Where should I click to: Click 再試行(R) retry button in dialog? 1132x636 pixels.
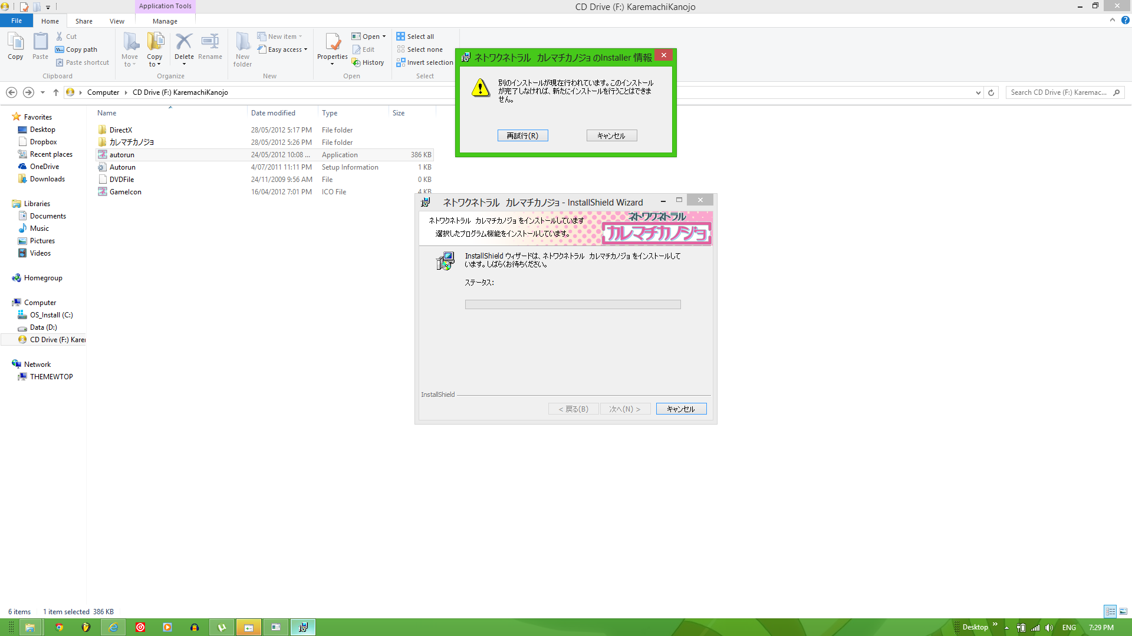pos(522,135)
